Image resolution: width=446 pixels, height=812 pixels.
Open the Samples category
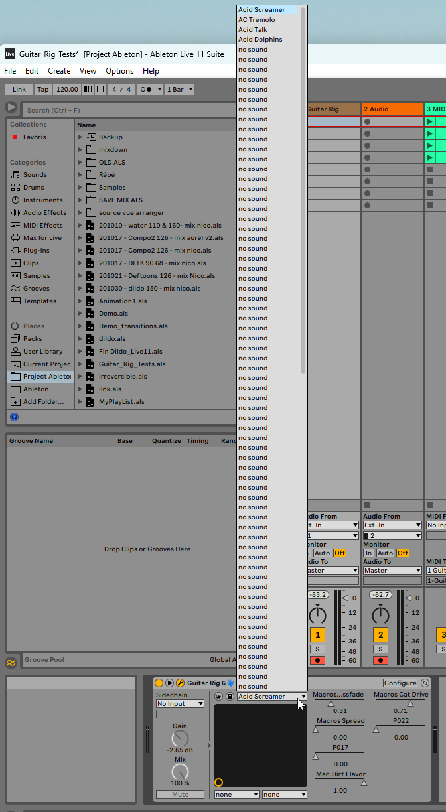[37, 276]
